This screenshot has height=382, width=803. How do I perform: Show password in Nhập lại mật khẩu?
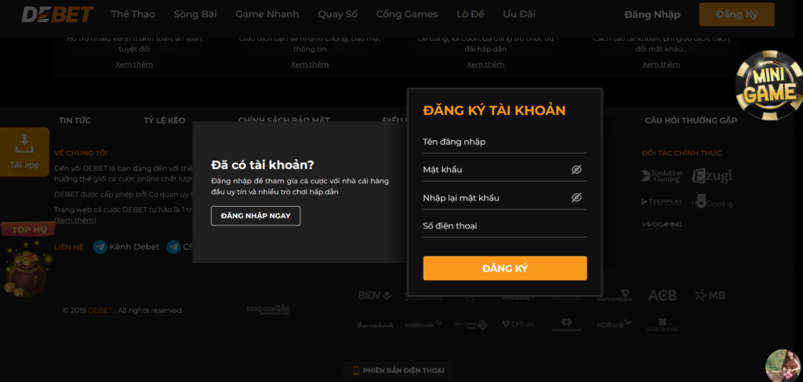pyautogui.click(x=576, y=198)
